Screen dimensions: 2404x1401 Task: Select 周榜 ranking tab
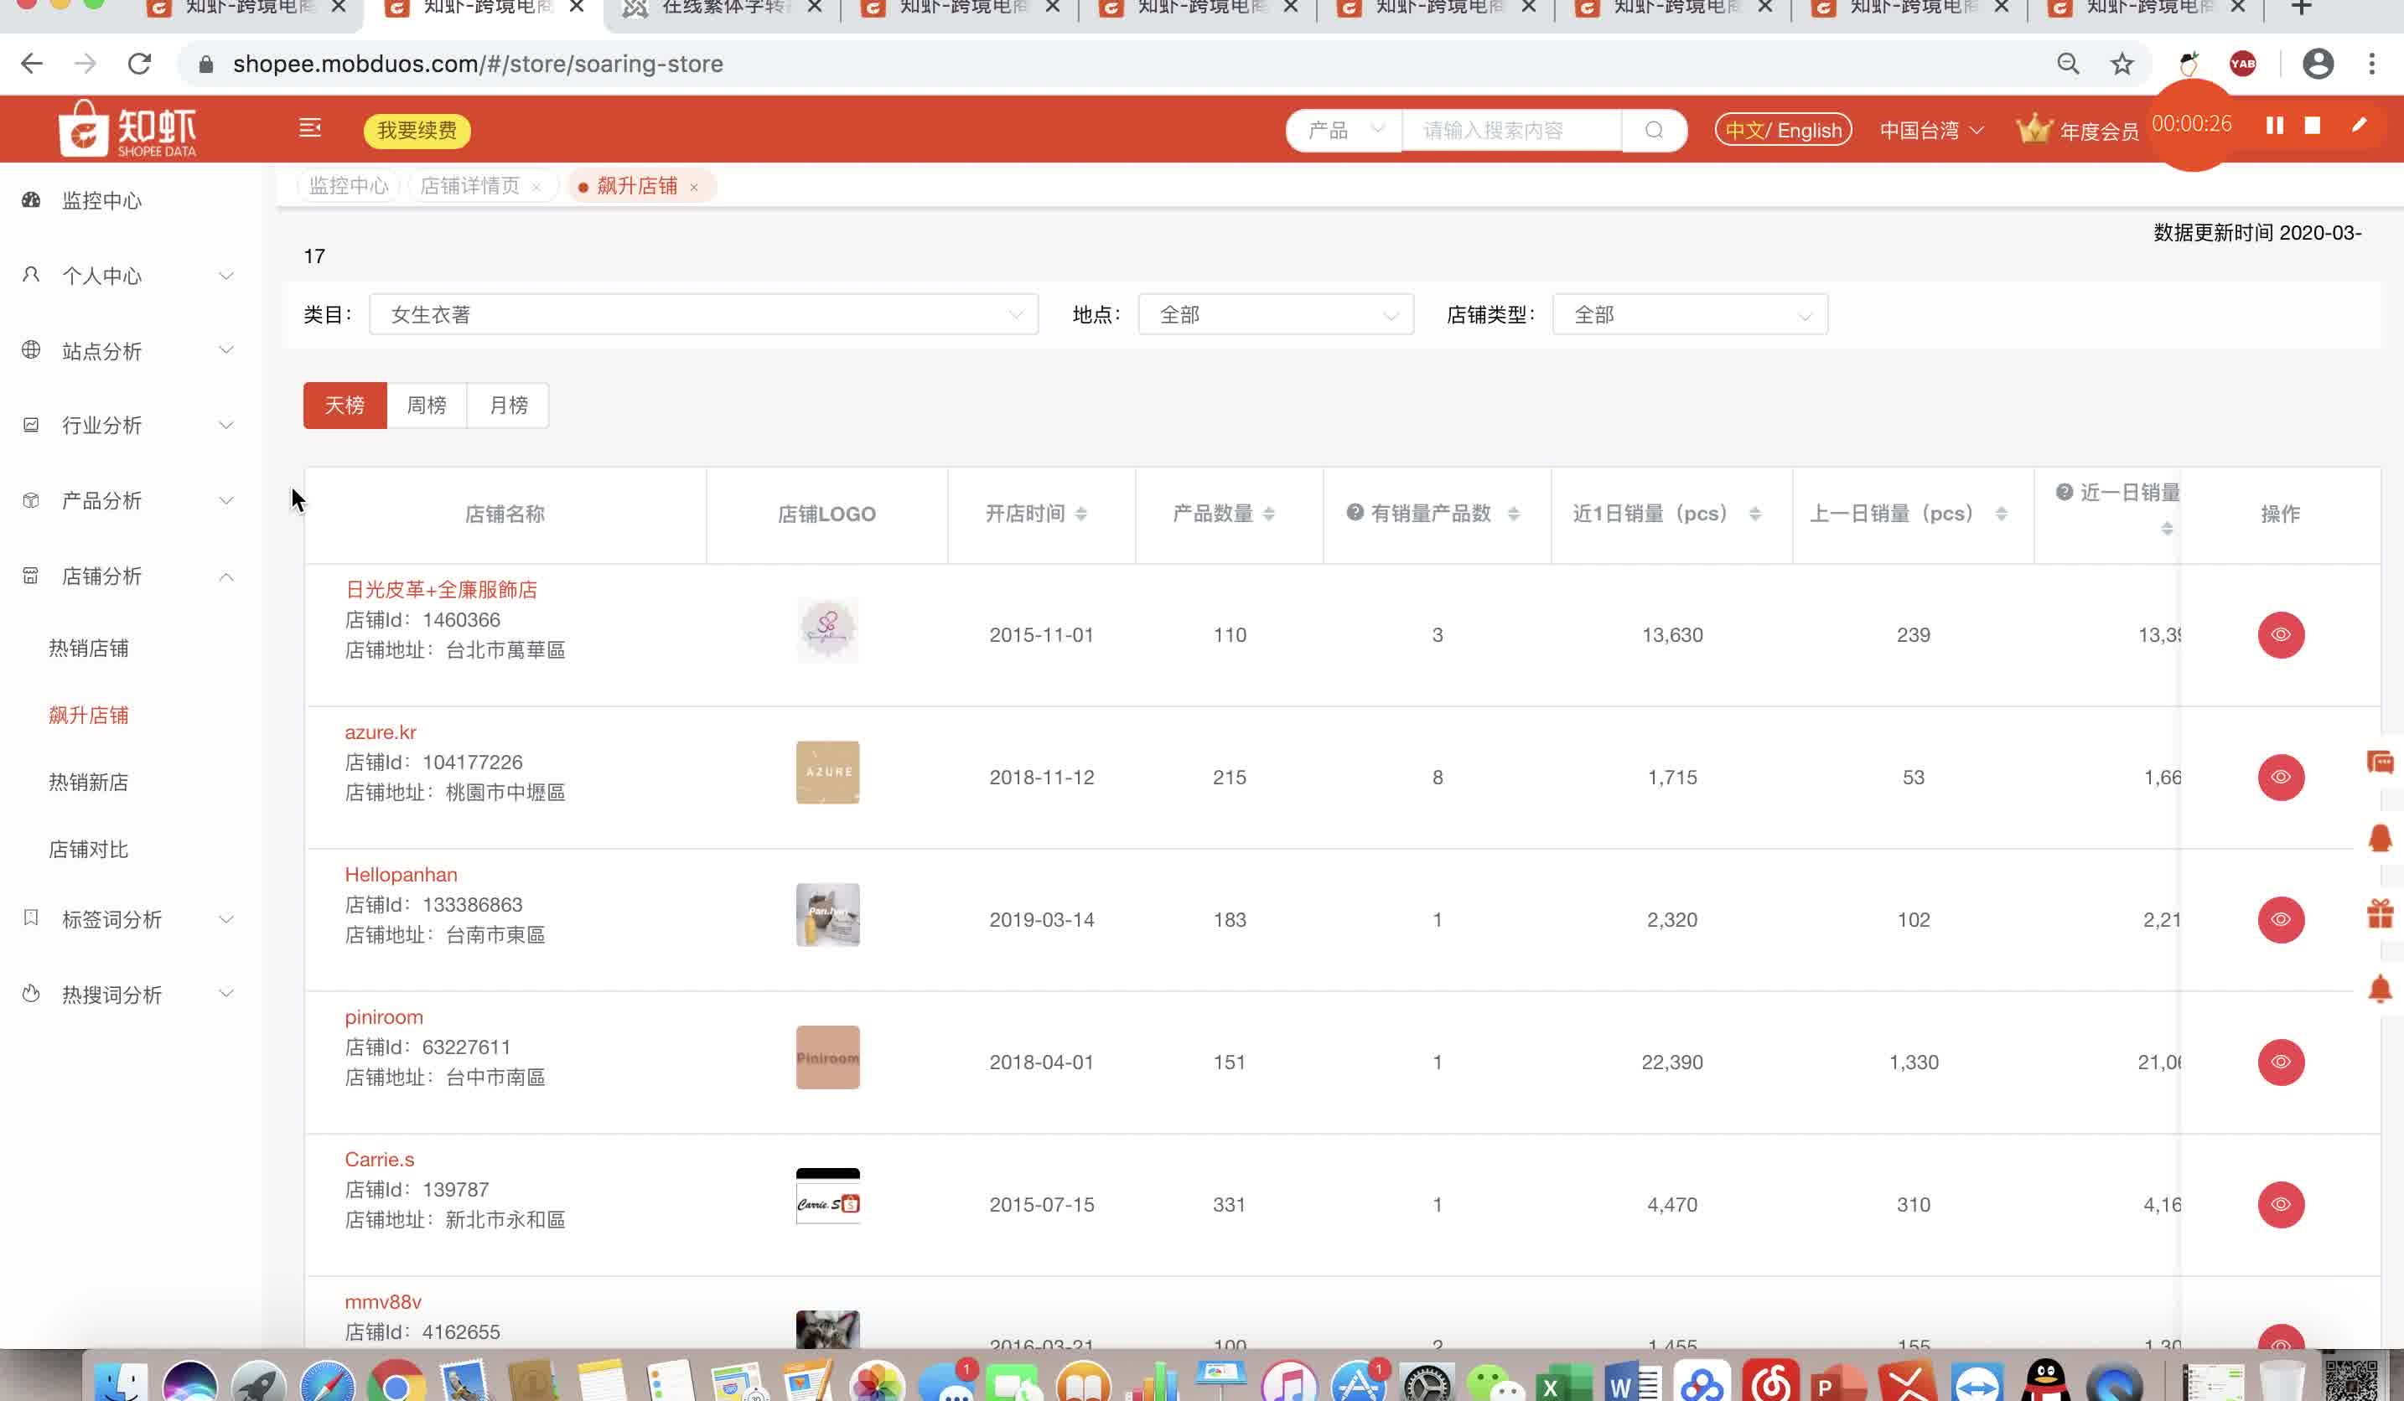point(426,406)
